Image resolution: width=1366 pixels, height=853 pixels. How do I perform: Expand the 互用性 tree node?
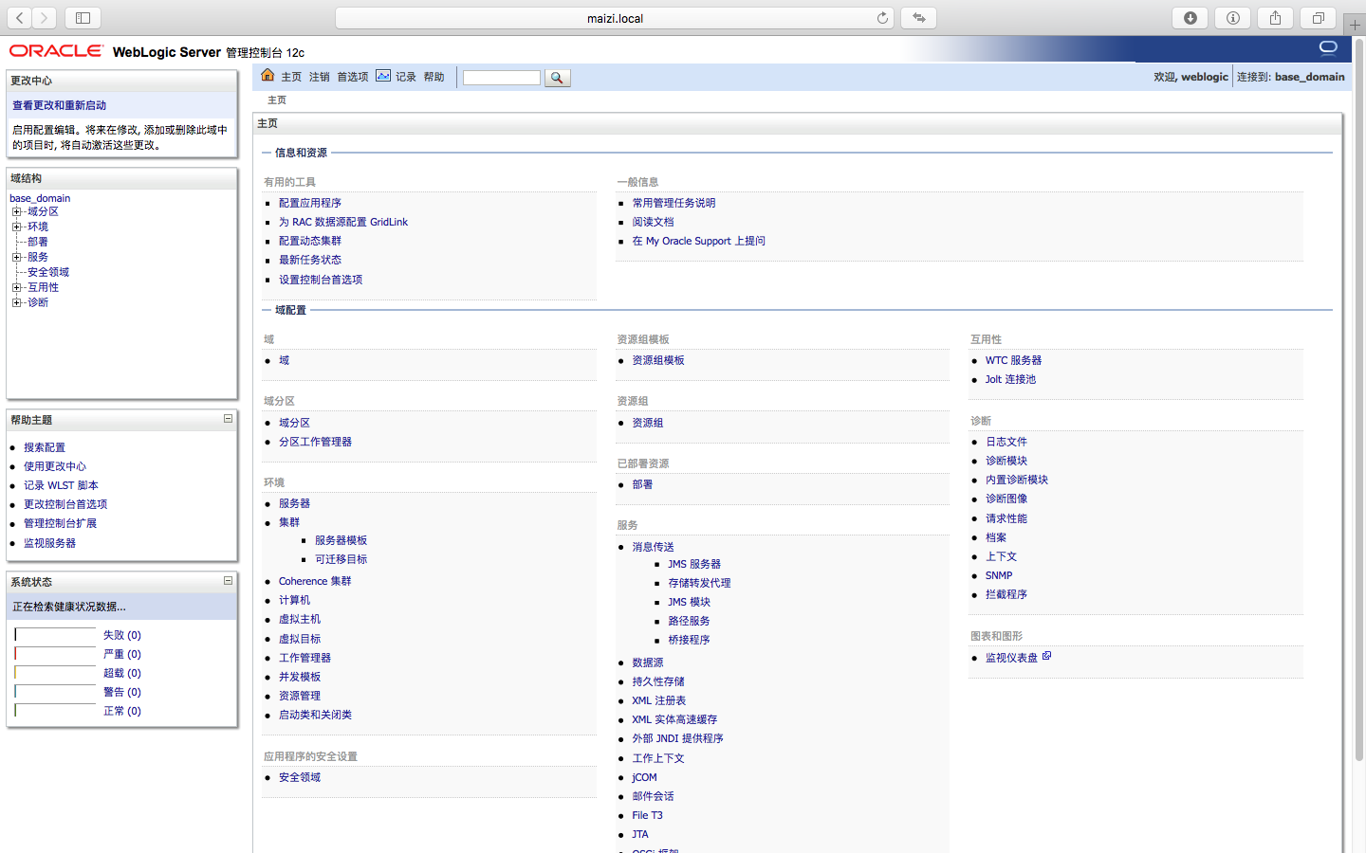coord(16,288)
